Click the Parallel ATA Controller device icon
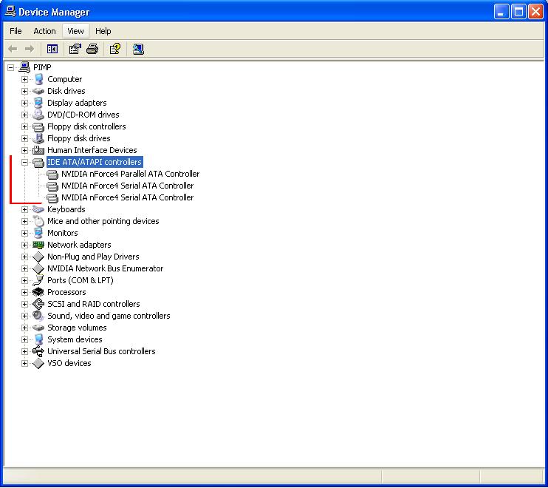The width and height of the screenshot is (548, 488). pos(52,174)
